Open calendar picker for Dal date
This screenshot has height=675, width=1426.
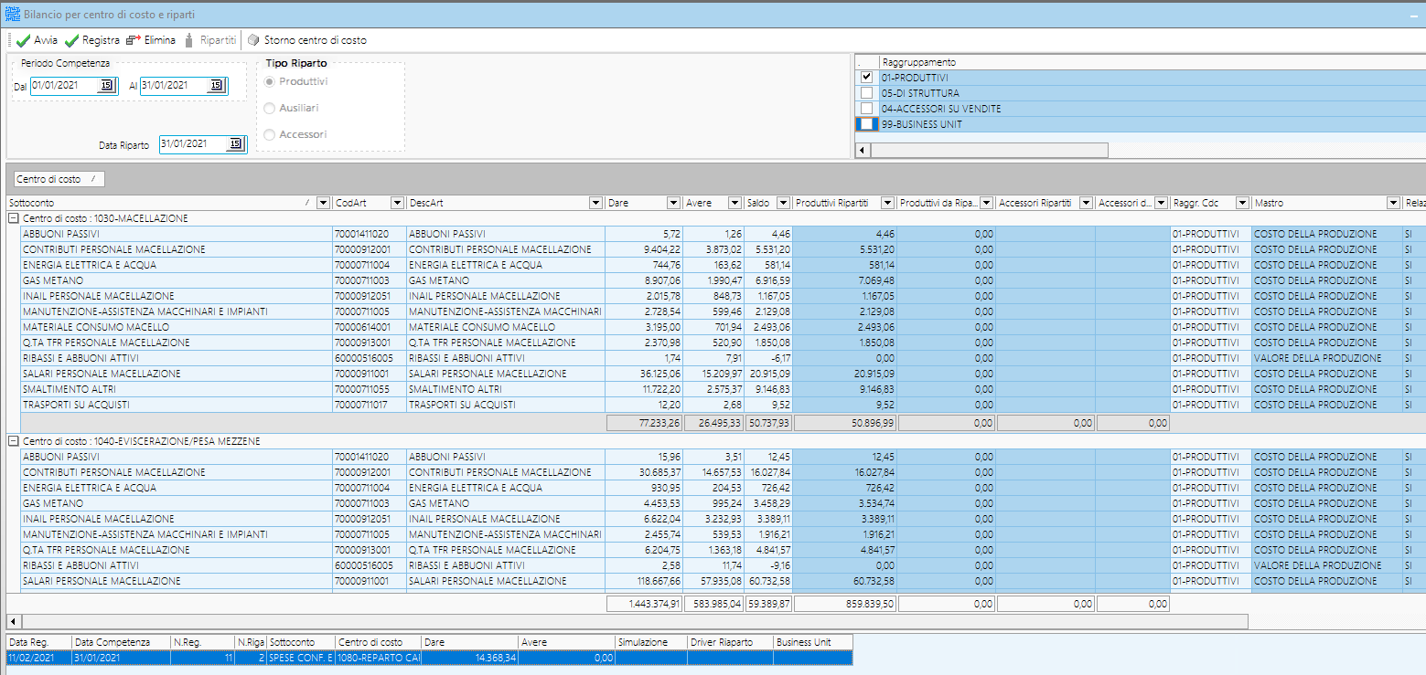pyautogui.click(x=106, y=86)
